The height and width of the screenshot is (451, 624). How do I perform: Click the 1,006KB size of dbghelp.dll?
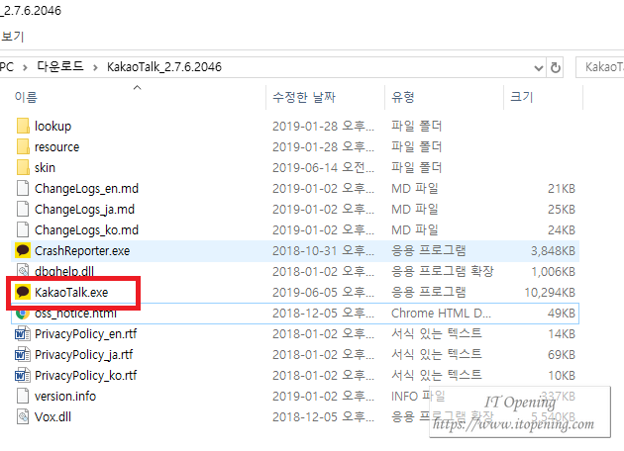tap(553, 272)
